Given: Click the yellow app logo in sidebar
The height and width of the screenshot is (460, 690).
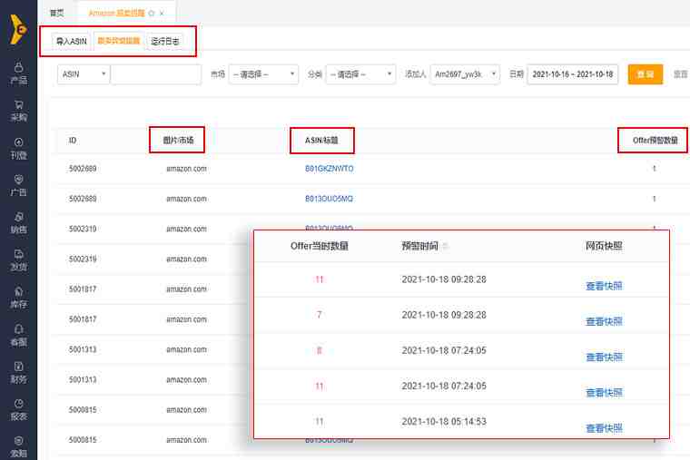Looking at the screenshot, I should coord(18,29).
